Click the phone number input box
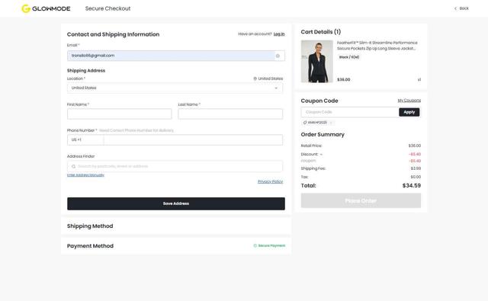The height and width of the screenshot is (301, 488). point(193,140)
